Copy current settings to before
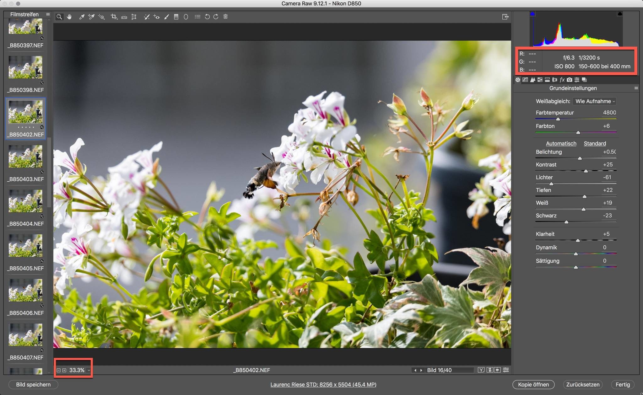The height and width of the screenshot is (395, 643). coord(497,370)
